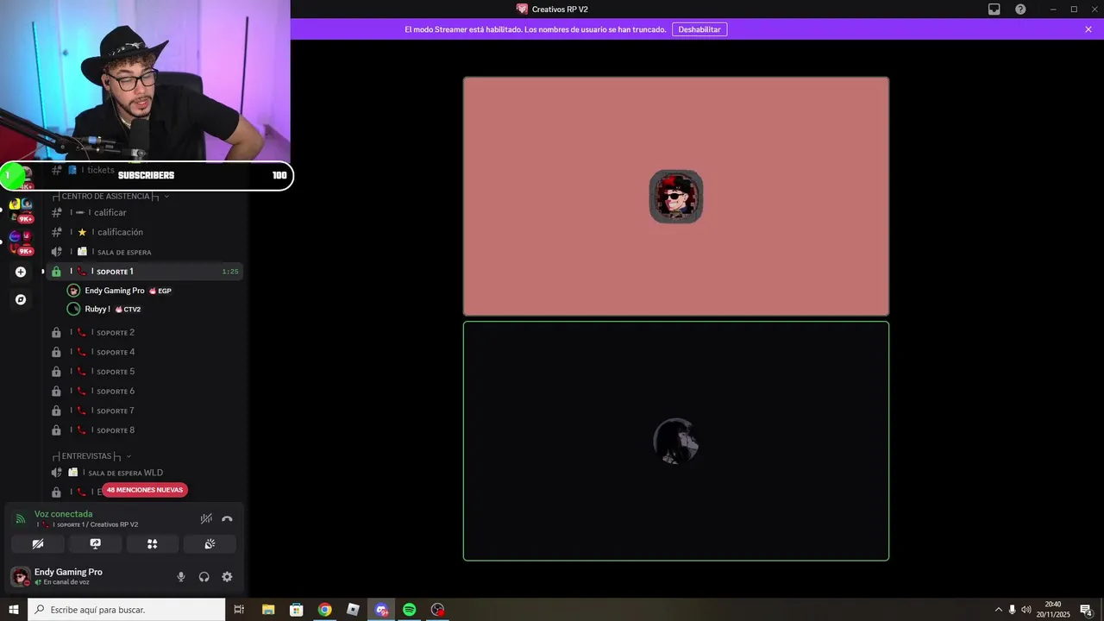The width and height of the screenshot is (1104, 621).
Task: Click the 48 MENCIONES NUEVAS pill
Action: pyautogui.click(x=145, y=490)
